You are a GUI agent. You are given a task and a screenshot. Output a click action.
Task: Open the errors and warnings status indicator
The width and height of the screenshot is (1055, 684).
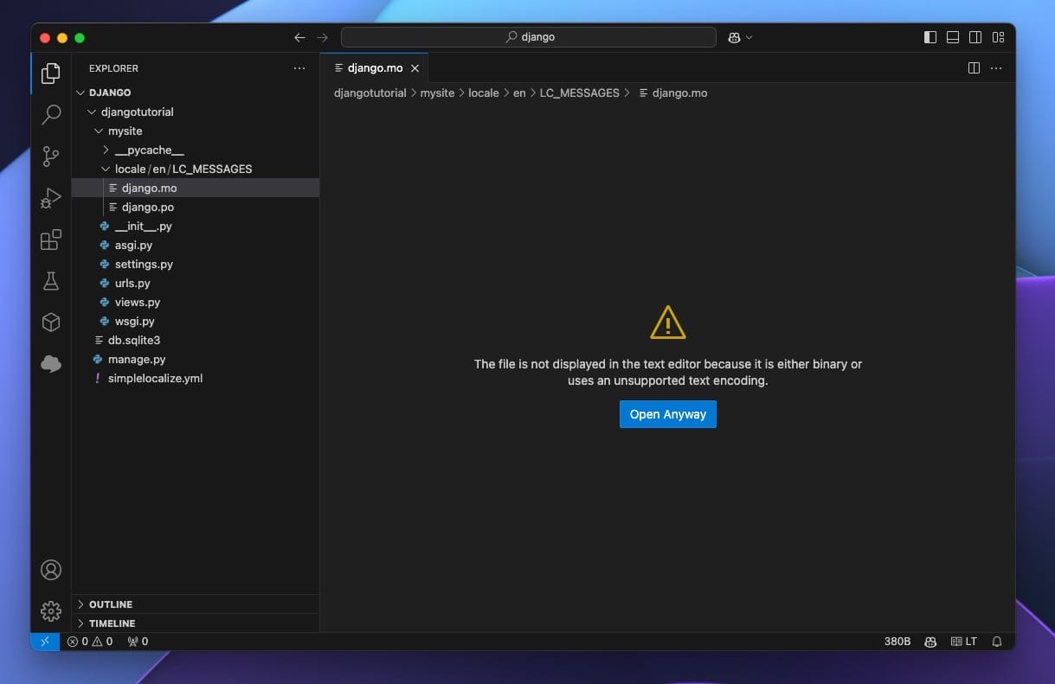tap(90, 642)
